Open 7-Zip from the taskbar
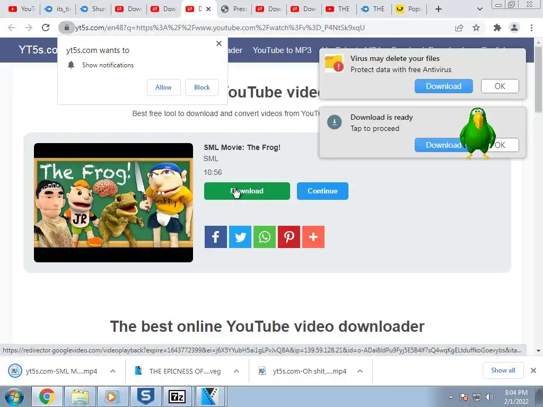 coord(177,396)
